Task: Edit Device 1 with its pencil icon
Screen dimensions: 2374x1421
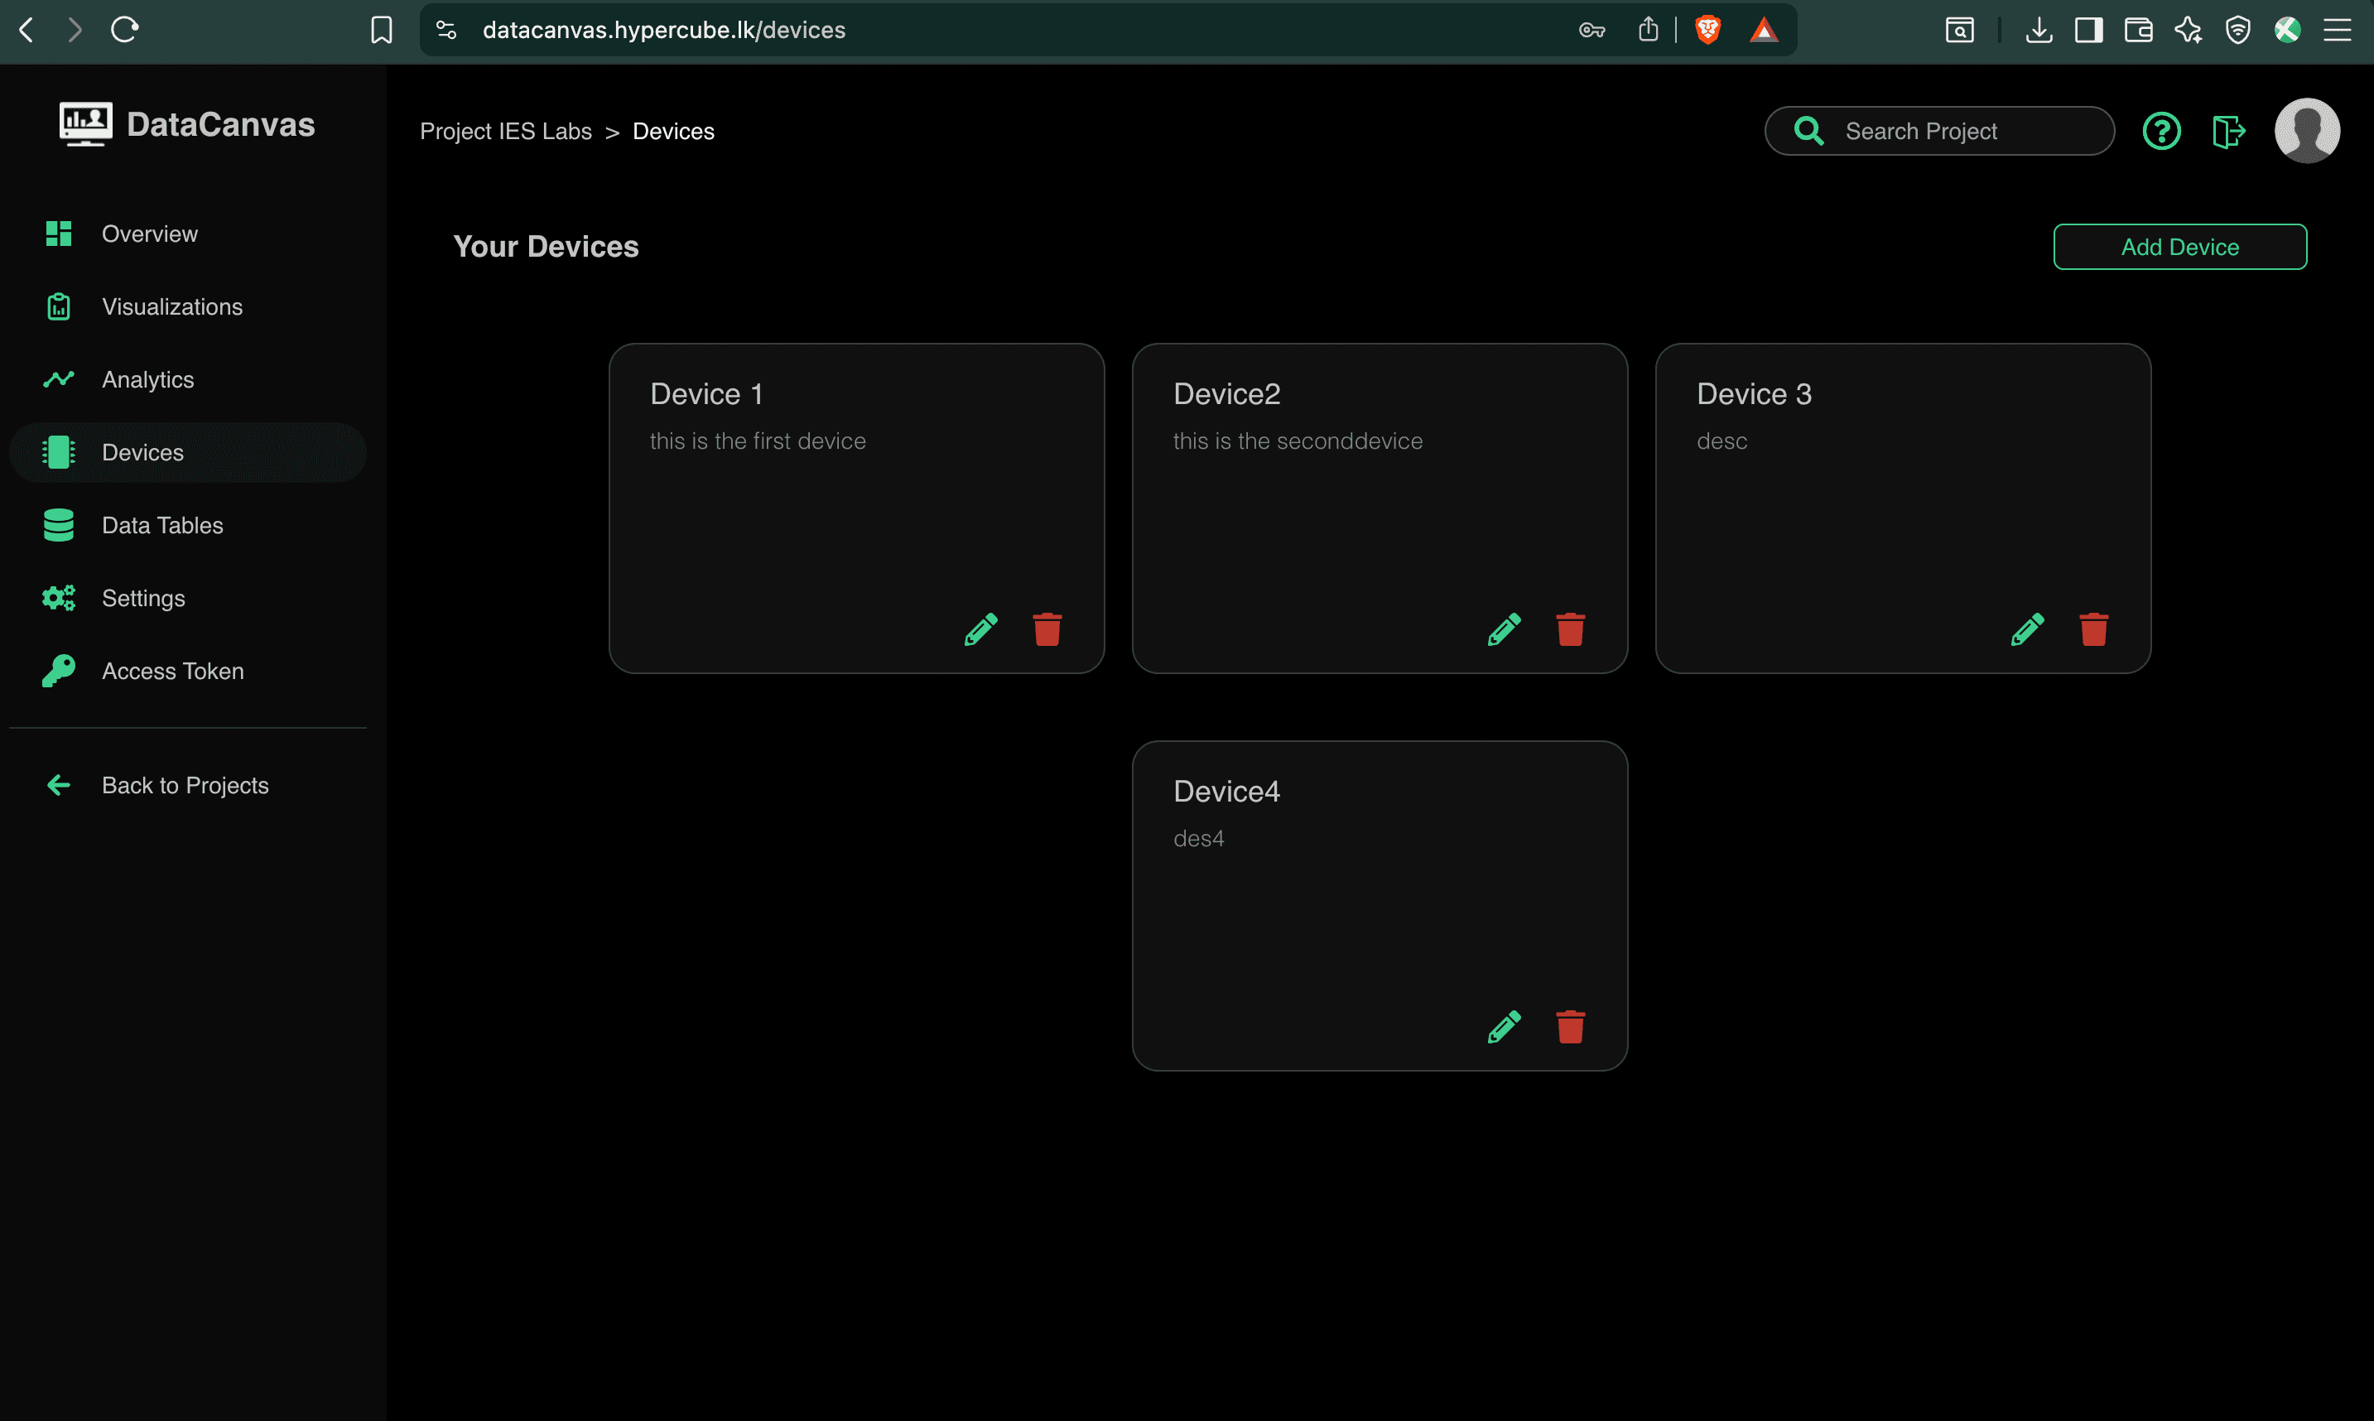Action: (981, 629)
